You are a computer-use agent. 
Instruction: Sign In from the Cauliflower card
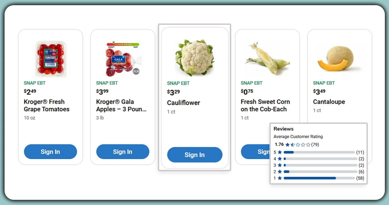[x=195, y=155]
